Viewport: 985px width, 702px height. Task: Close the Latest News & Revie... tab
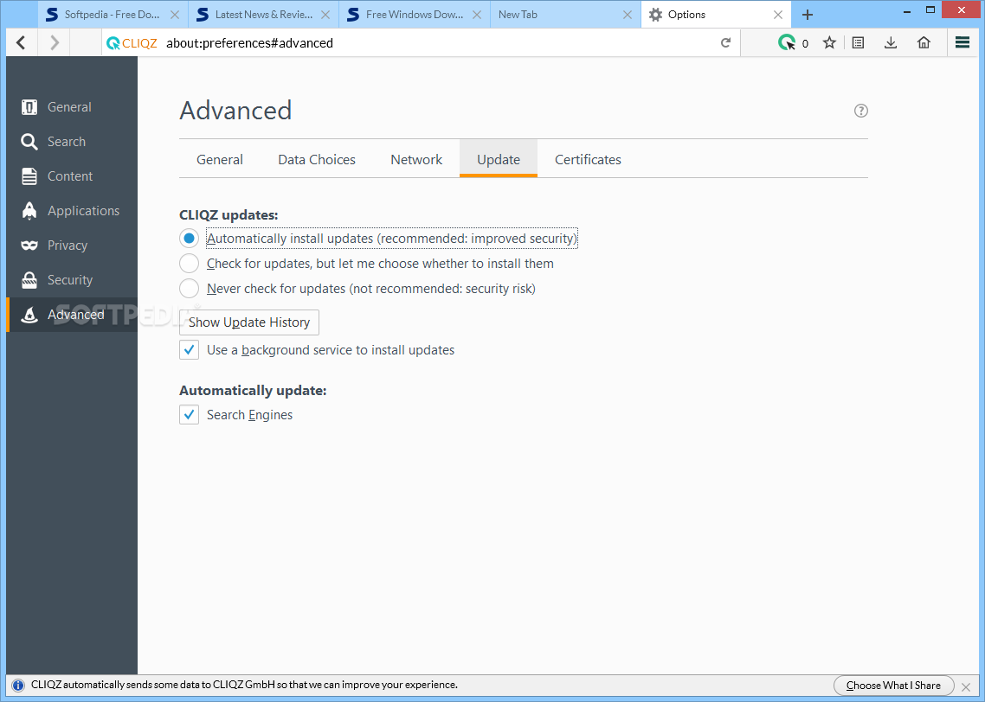tap(325, 15)
